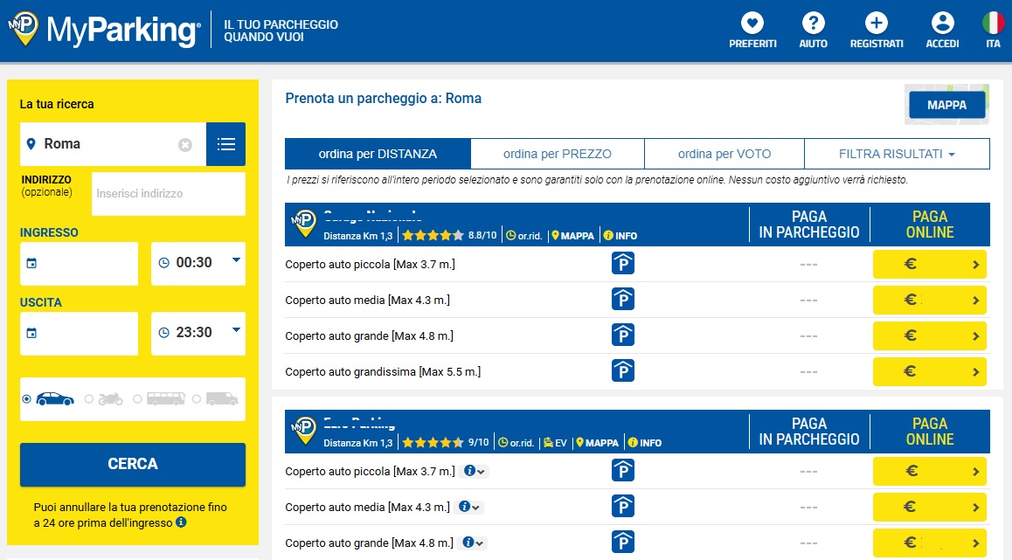Sort results with ordina per VOTO
Screen dimensions: 1012x560
point(724,154)
